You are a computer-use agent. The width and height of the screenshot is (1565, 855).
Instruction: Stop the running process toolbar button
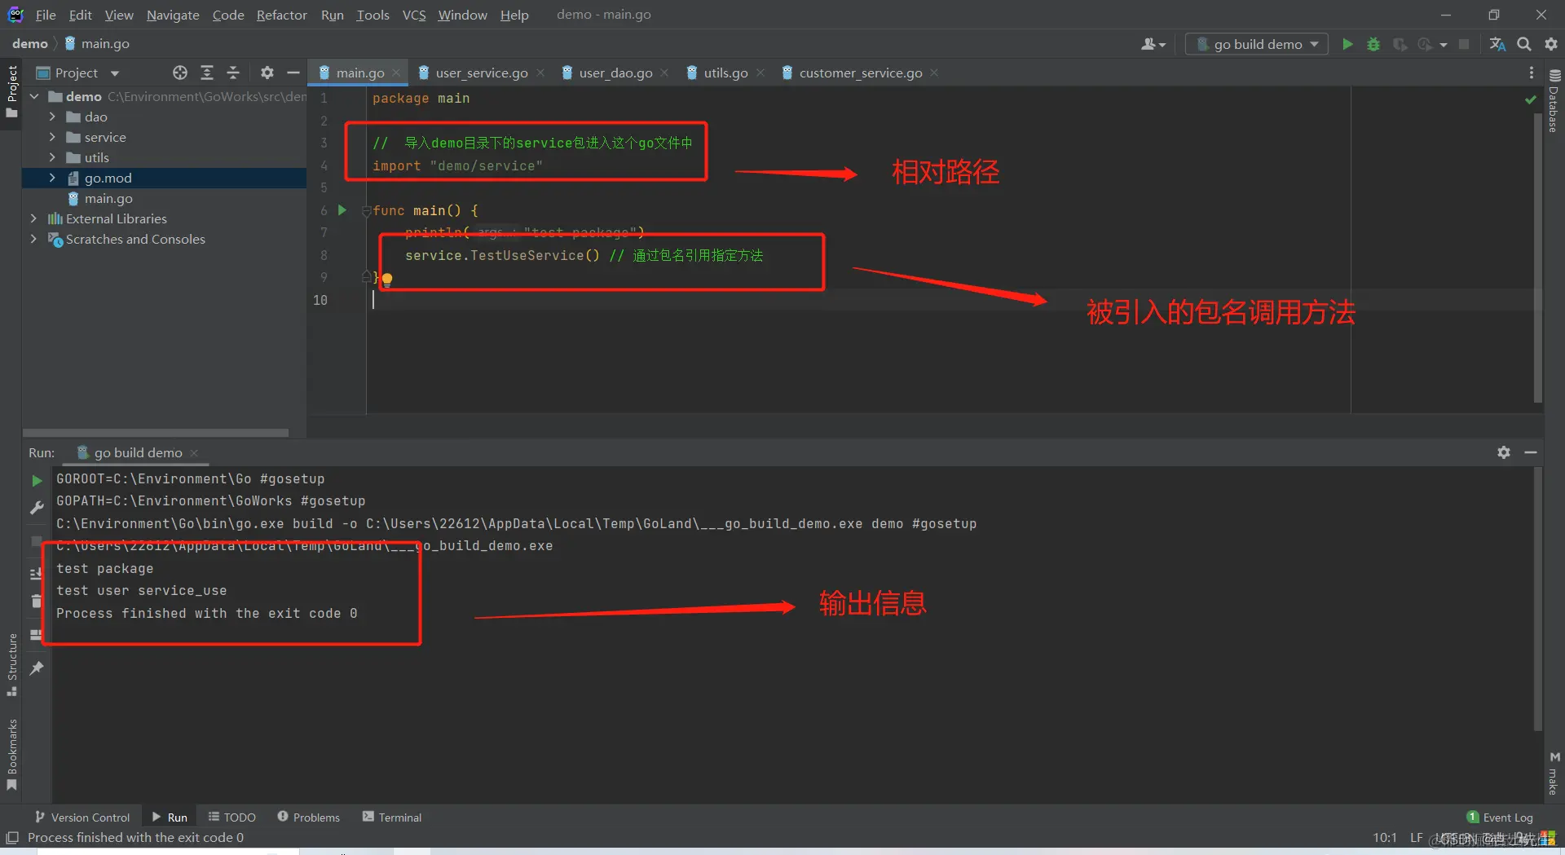click(1464, 44)
